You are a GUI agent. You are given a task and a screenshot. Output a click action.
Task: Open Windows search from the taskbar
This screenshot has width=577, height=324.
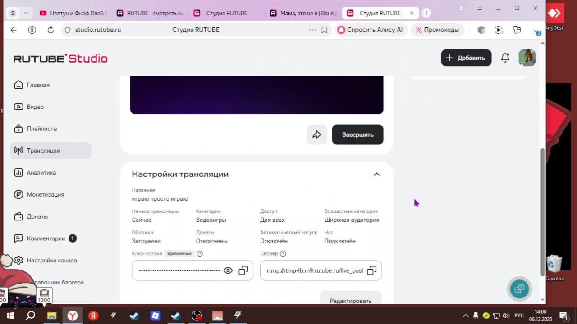click(x=30, y=315)
